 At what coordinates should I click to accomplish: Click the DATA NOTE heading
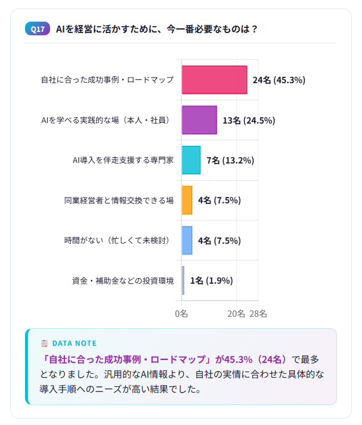pos(74,343)
